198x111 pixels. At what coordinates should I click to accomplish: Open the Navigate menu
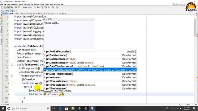click(15, 4)
